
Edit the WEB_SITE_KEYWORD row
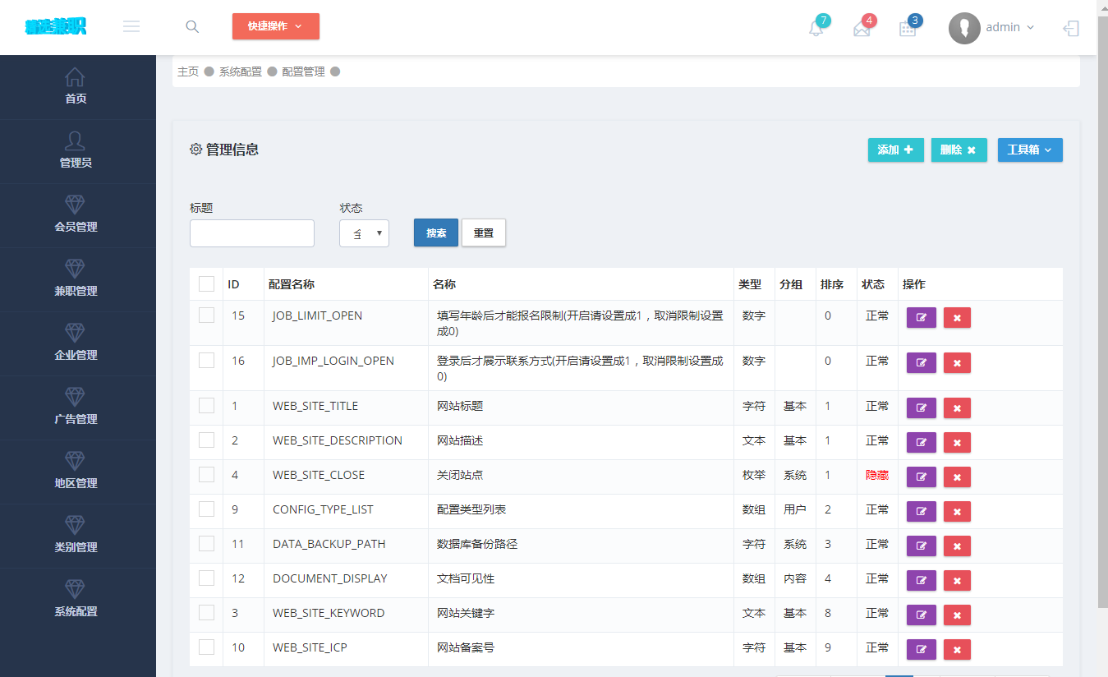pos(922,615)
